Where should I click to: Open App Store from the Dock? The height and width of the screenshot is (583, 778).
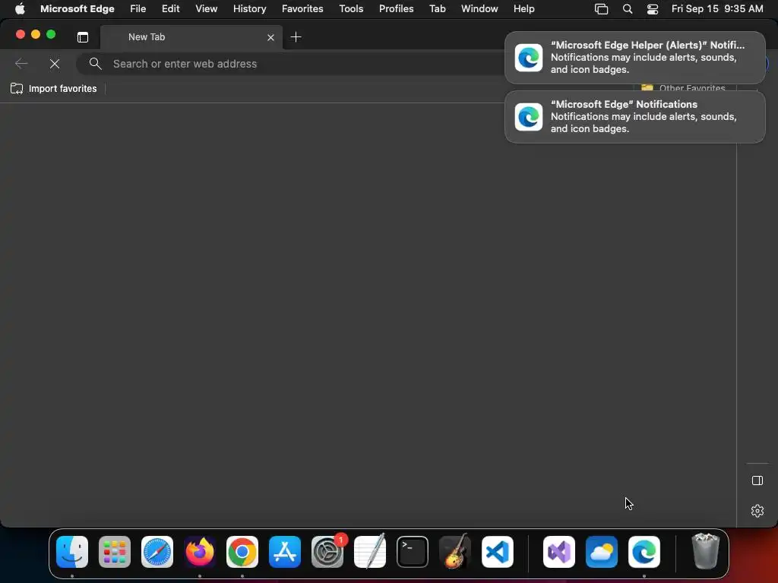click(285, 552)
